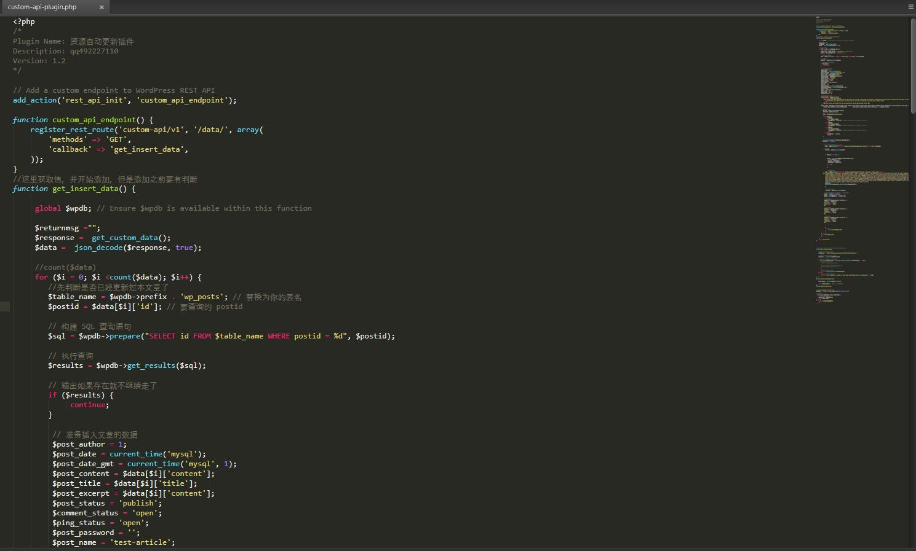Image resolution: width=916 pixels, height=551 pixels.
Task: Close the custom-api-plugin.php tab
Action: click(x=102, y=7)
